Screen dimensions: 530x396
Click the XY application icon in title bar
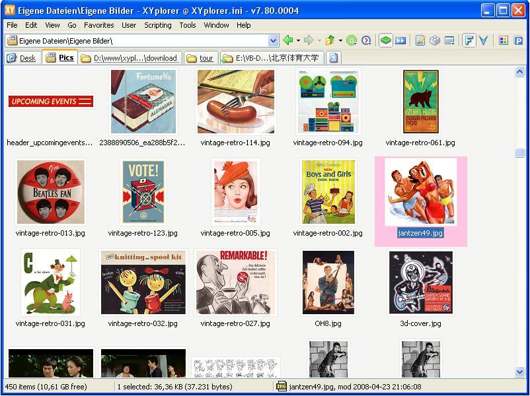(x=9, y=11)
